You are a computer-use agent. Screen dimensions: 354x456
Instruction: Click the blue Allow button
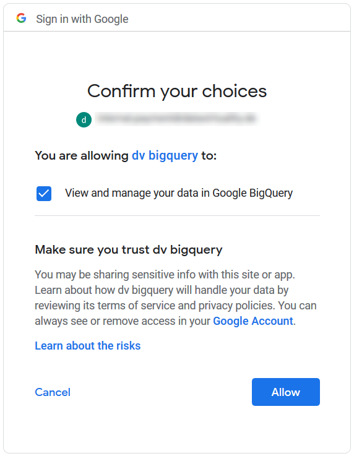[x=286, y=392]
